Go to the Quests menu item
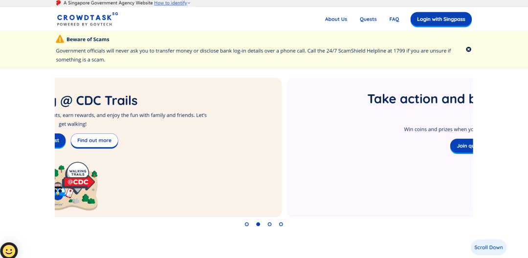 (368, 20)
